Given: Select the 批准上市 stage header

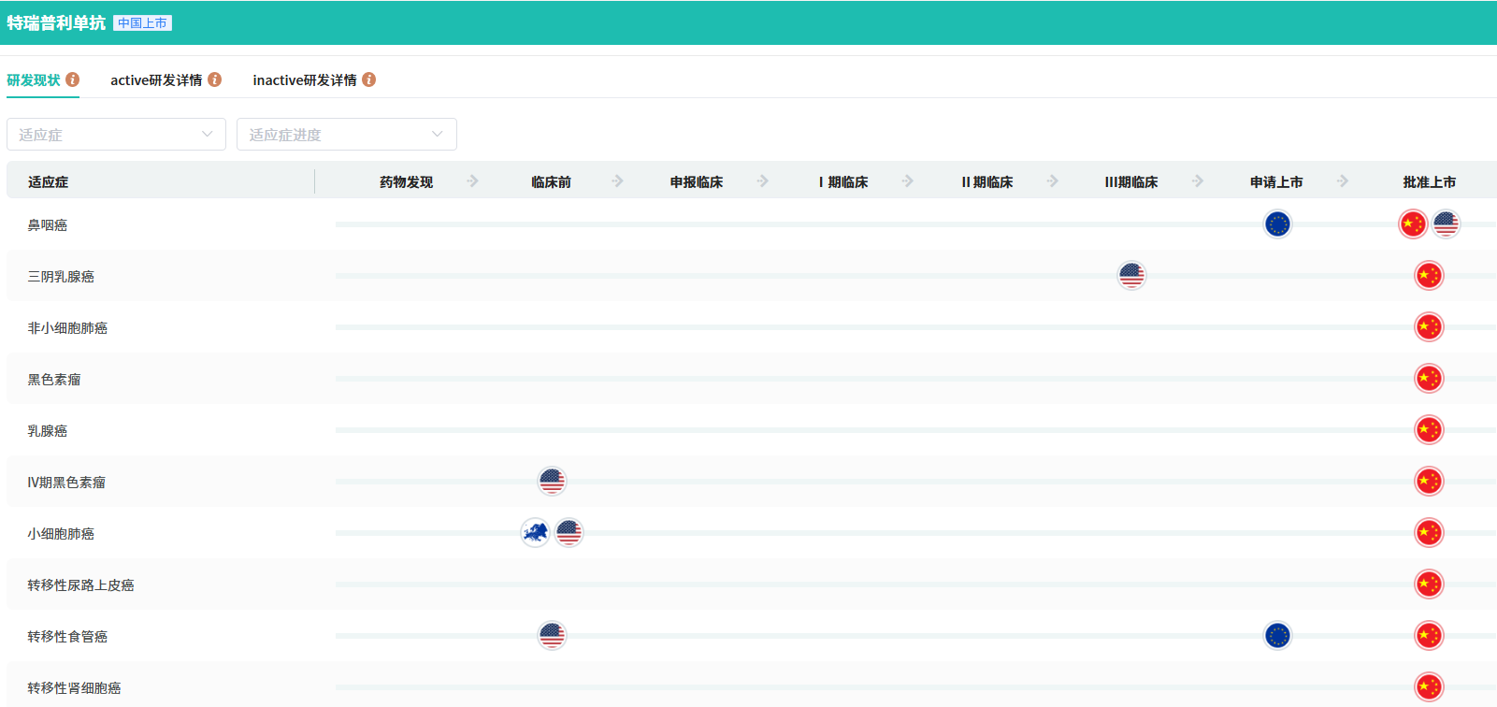Looking at the screenshot, I should (1430, 182).
